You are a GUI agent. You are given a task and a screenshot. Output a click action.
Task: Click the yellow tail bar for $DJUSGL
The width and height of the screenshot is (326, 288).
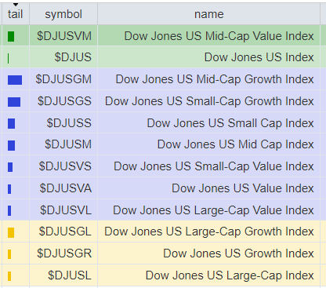click(x=11, y=232)
